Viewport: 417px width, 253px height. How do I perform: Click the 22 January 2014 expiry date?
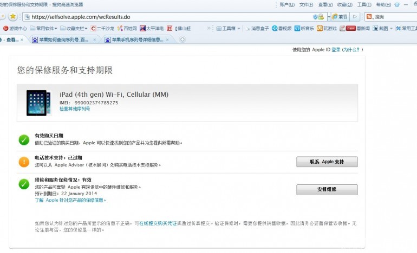(x=79, y=194)
